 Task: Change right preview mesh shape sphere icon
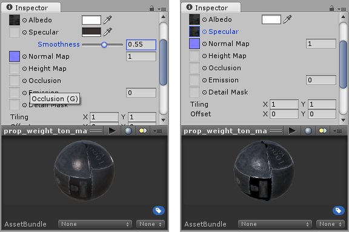(308, 131)
